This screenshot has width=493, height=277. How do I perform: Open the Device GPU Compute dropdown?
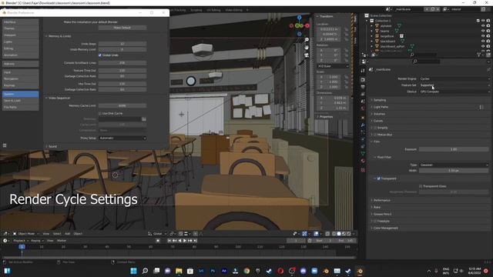click(x=454, y=92)
